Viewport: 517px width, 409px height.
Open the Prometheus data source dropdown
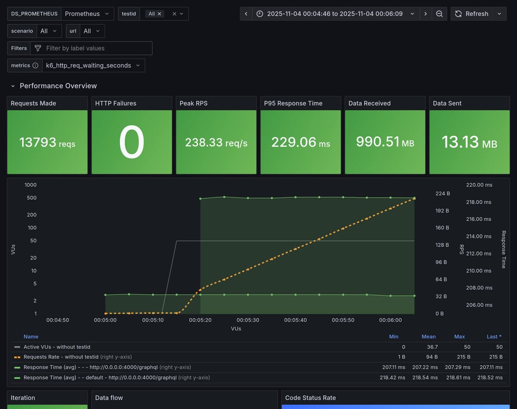click(x=87, y=14)
